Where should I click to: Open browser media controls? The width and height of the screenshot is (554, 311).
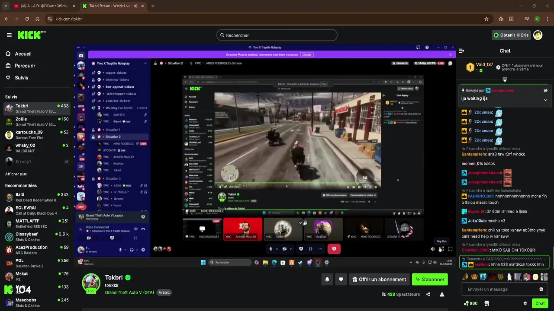[527, 19]
